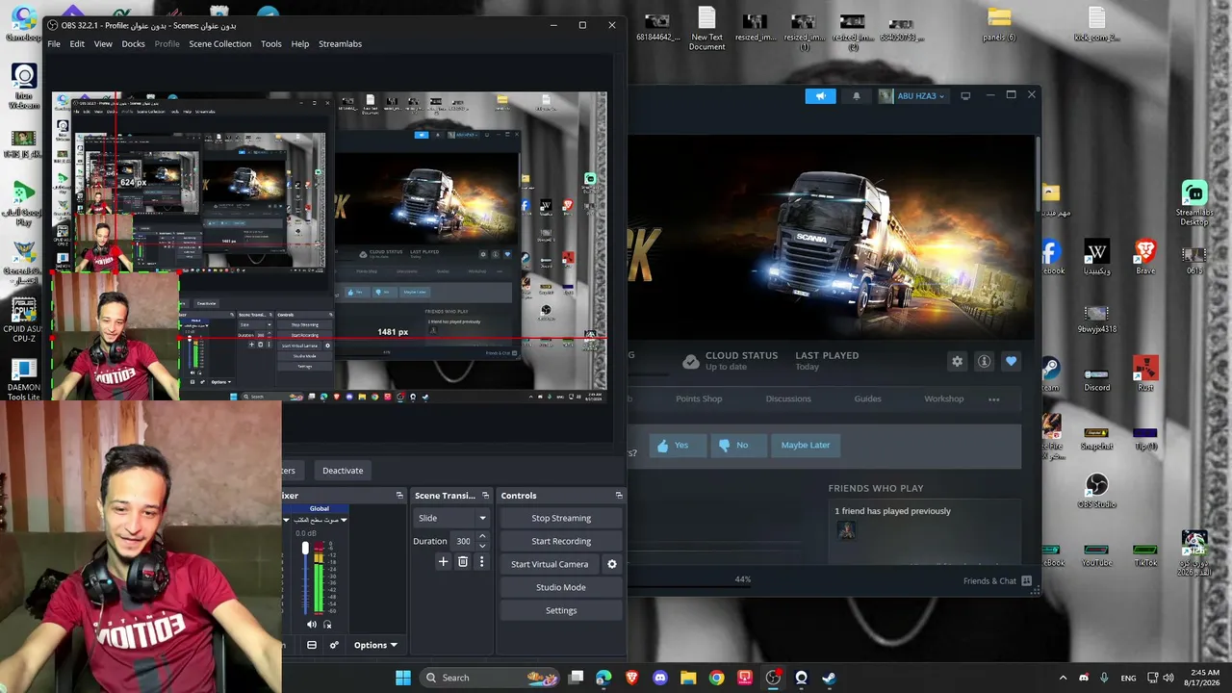Open mixer advanced audio properties gears
1232x693 pixels.
pyautogui.click(x=334, y=645)
